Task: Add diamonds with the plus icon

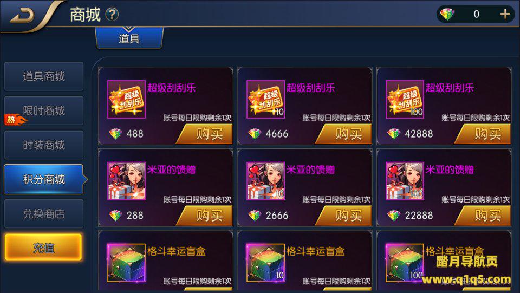Action: [x=505, y=14]
